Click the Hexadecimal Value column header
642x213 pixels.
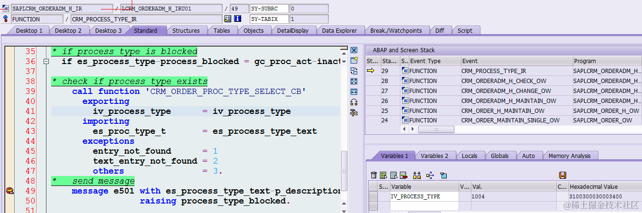605,187
